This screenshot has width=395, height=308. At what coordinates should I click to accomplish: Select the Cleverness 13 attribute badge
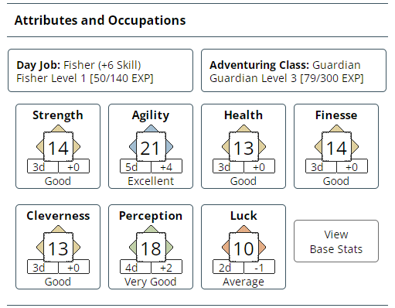click(58, 247)
